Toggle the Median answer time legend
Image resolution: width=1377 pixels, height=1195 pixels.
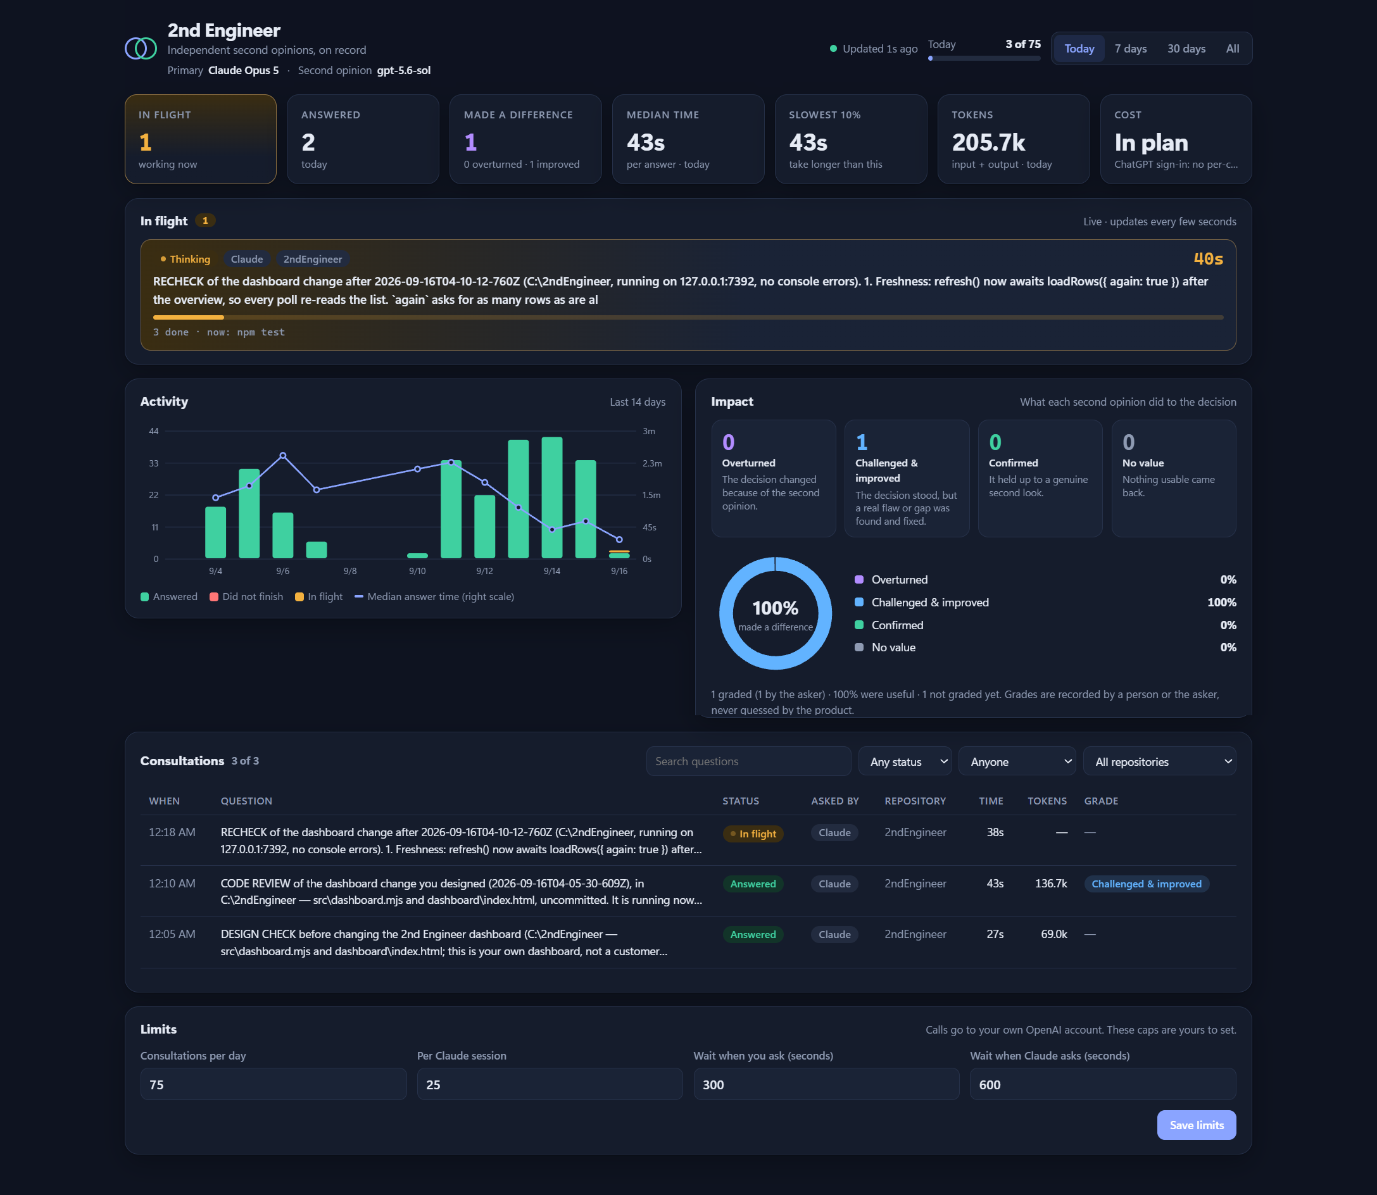pyautogui.click(x=434, y=596)
